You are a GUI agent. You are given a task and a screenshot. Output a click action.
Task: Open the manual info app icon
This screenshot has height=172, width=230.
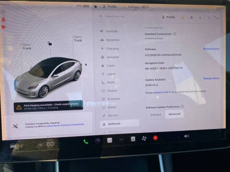pos(133,139)
